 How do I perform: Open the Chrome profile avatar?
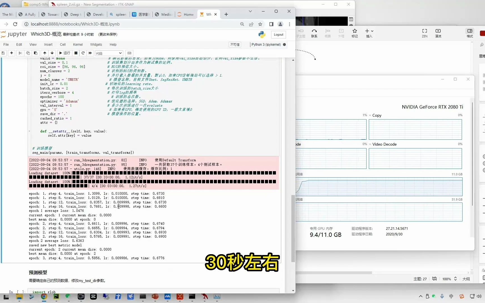click(280, 24)
